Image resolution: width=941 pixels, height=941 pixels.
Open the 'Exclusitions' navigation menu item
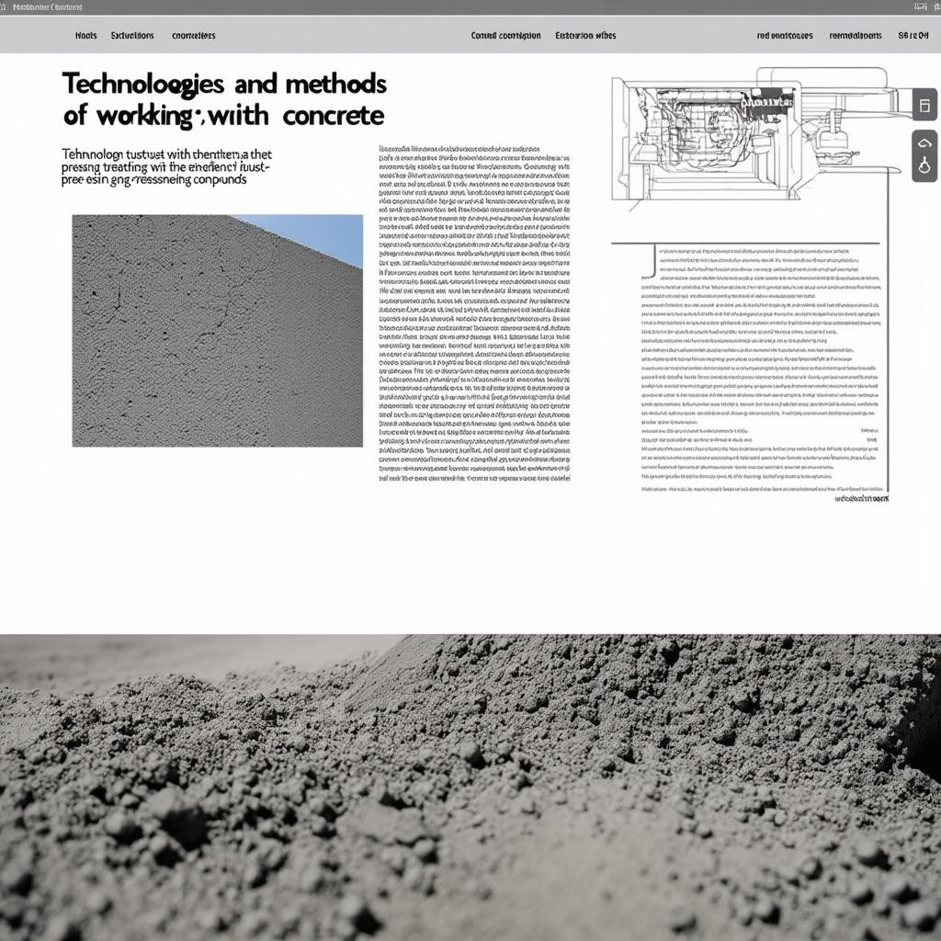[x=132, y=36]
